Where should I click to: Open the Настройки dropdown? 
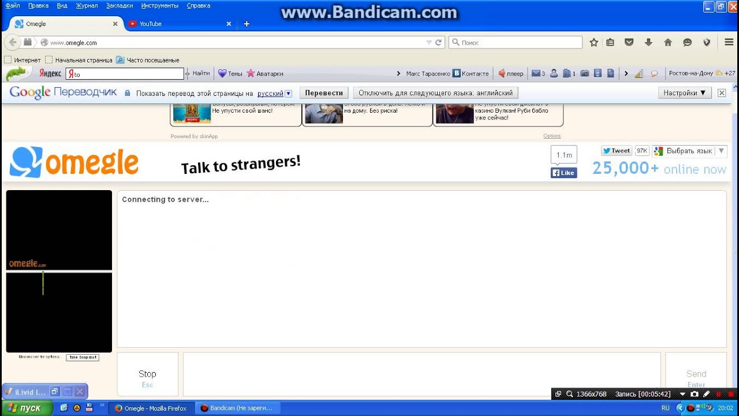coord(684,92)
